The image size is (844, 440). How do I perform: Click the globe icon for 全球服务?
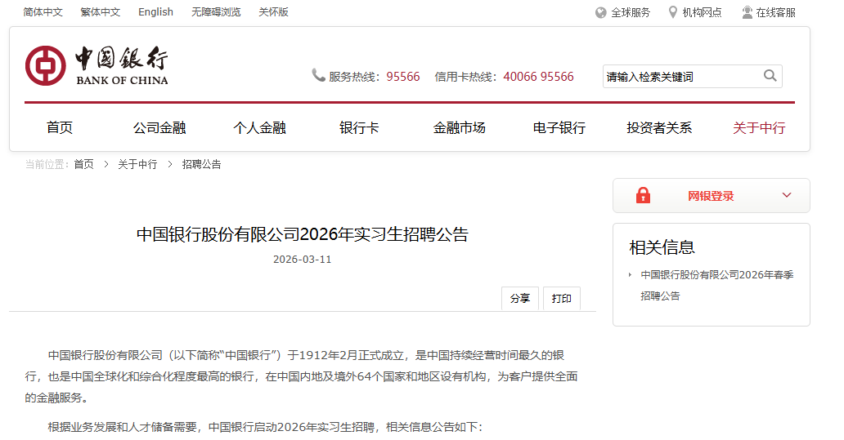(x=601, y=12)
